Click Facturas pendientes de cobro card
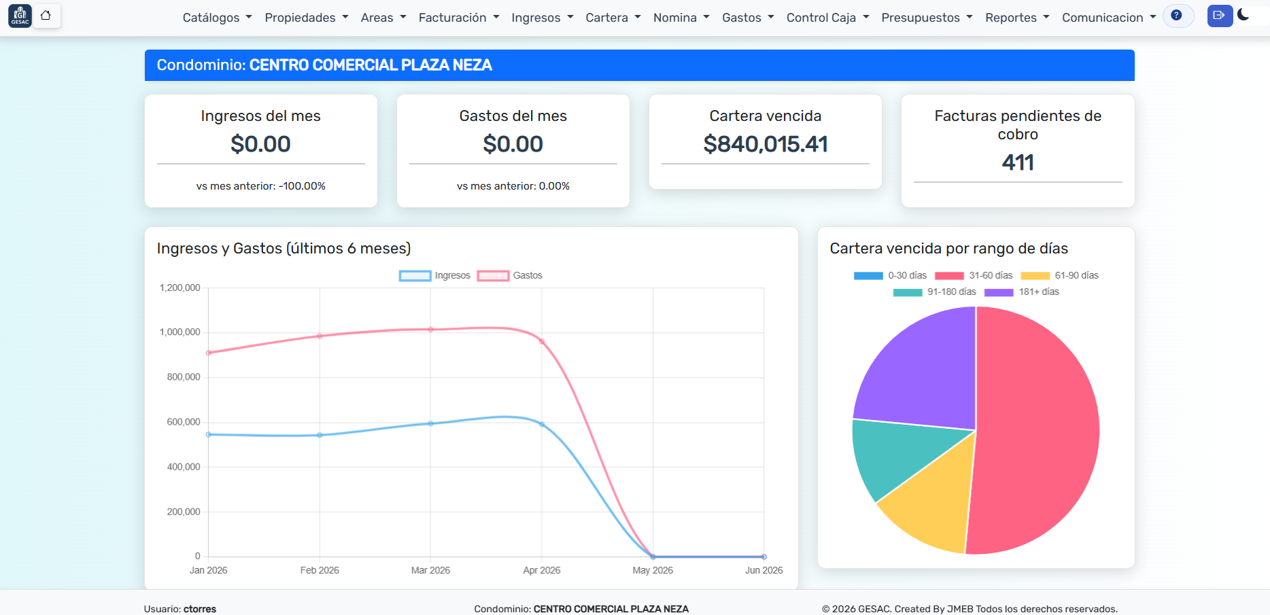 [1018, 151]
